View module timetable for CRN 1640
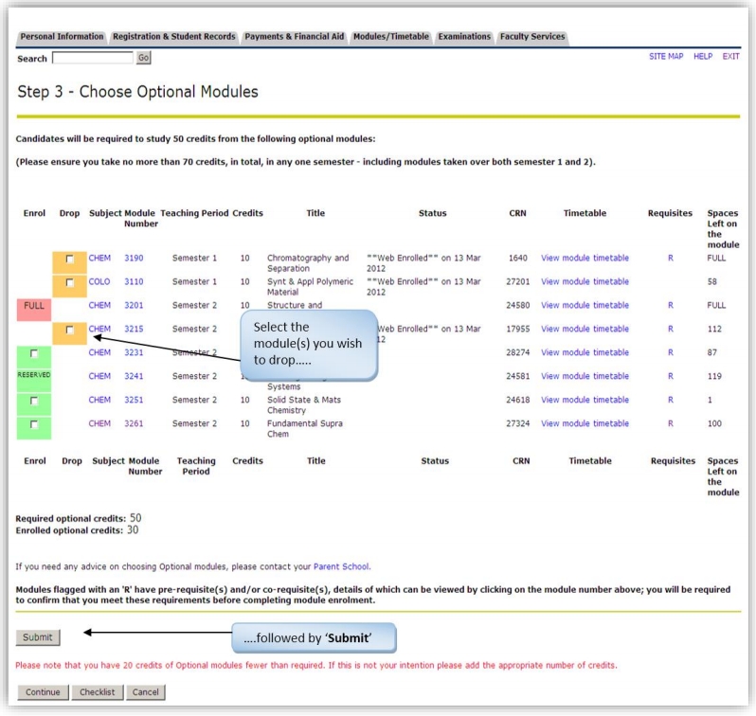Viewport: 756px width, 716px height. click(585, 258)
